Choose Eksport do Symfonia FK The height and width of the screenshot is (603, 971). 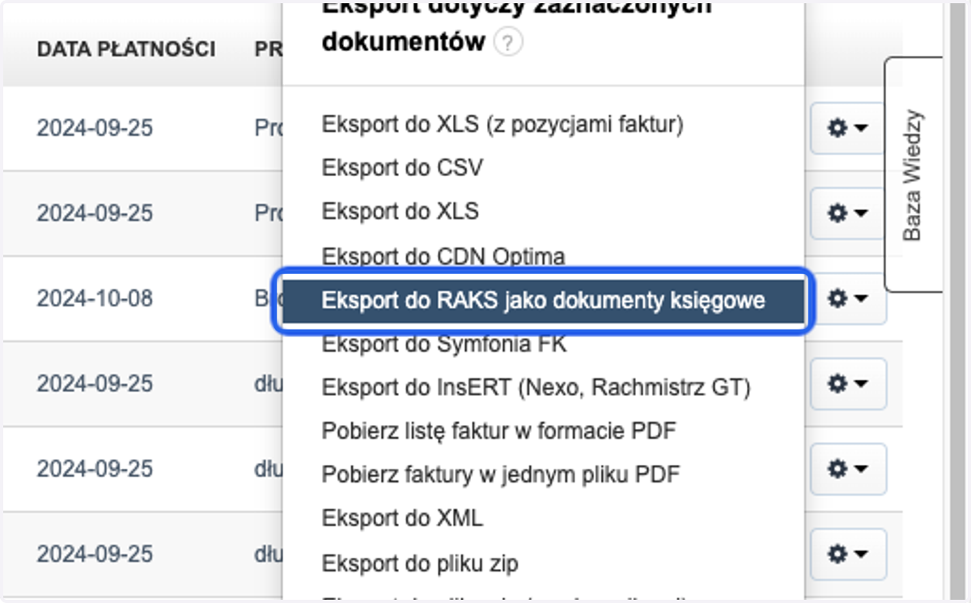pyautogui.click(x=444, y=344)
